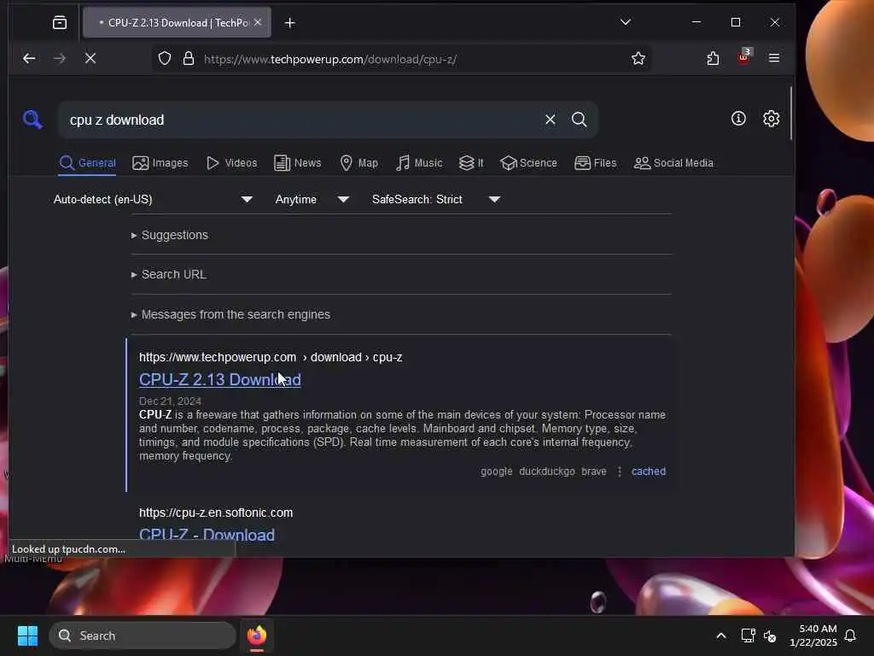Open site security padlock info
This screenshot has width=874, height=656.
189,59
